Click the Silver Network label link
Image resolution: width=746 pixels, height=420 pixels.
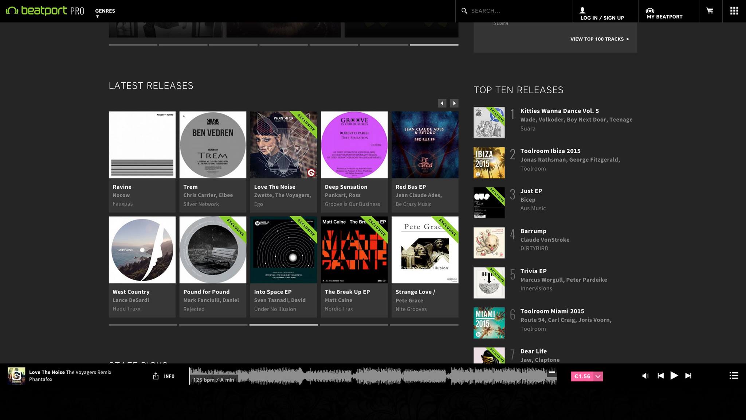(201, 204)
